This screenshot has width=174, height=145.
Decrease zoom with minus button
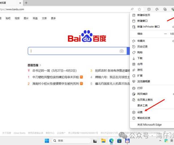166,34
